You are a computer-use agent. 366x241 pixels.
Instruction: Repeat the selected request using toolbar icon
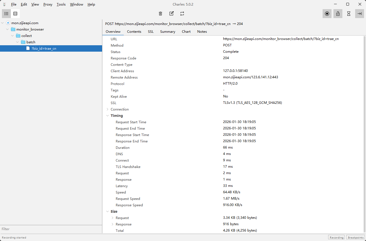tap(182, 14)
